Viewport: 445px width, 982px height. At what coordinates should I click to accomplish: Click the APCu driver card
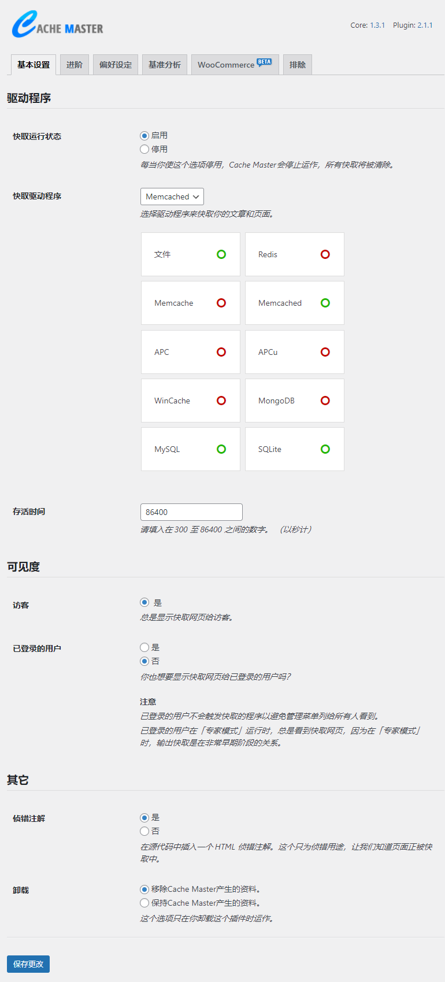pyautogui.click(x=295, y=352)
